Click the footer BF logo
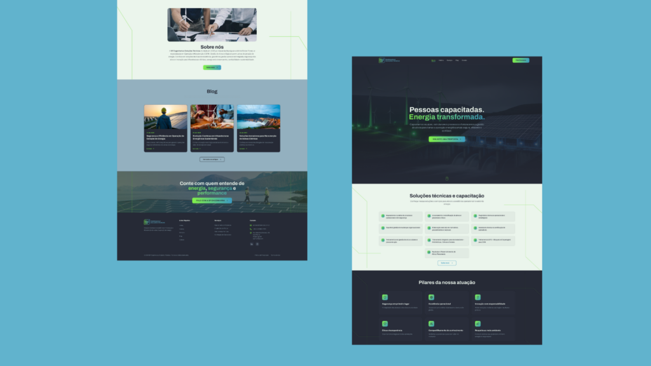 point(147,222)
